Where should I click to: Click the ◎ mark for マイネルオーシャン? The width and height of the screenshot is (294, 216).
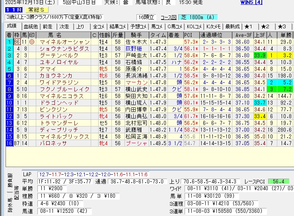click(x=31, y=42)
